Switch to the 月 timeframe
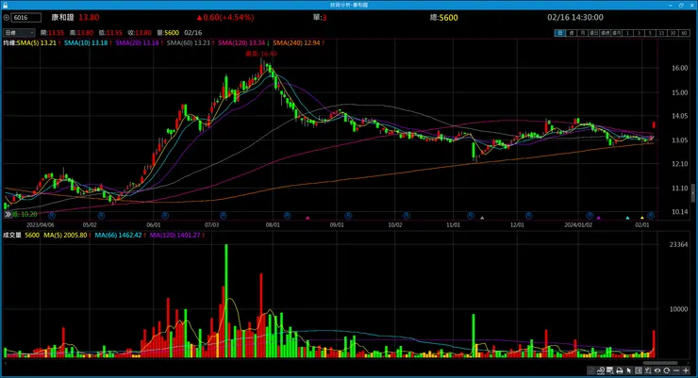The height and width of the screenshot is (378, 698). click(583, 33)
